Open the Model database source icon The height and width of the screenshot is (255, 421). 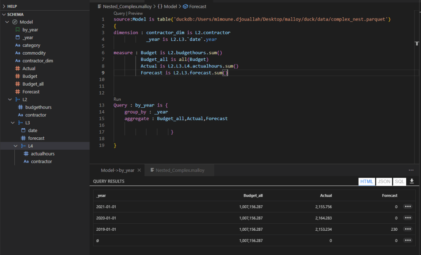[x=16, y=21]
